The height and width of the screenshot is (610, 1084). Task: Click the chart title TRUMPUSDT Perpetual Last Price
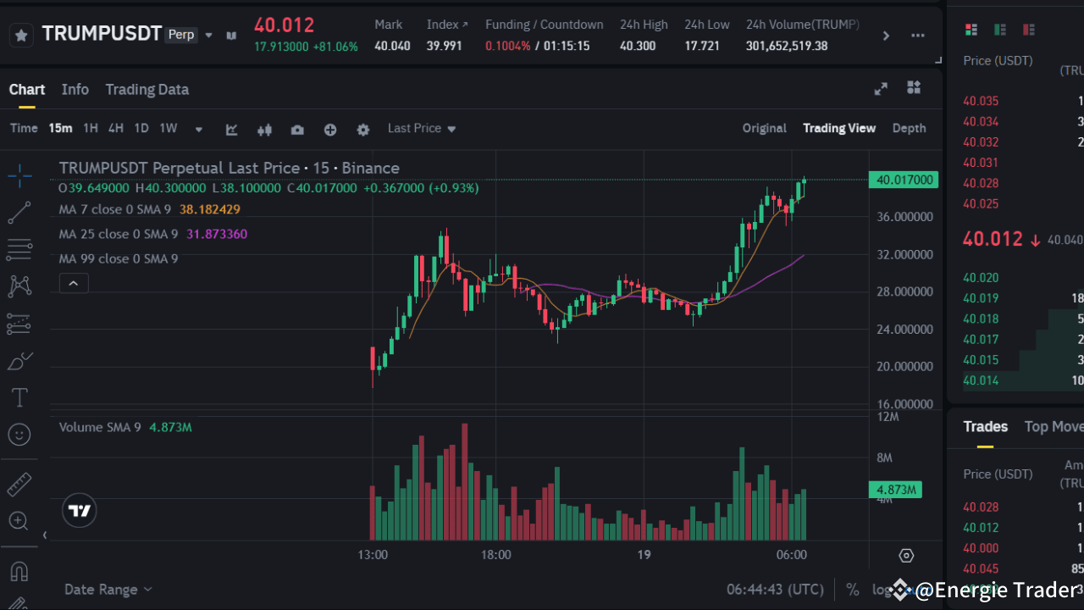coord(180,168)
